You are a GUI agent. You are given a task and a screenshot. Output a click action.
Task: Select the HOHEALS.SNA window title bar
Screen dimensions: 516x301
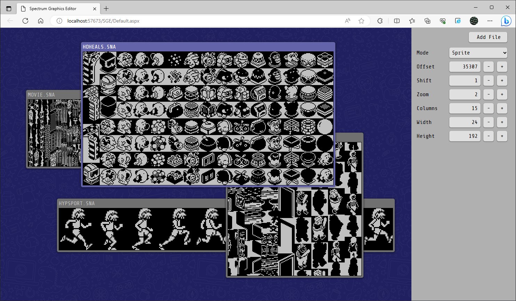(208, 47)
